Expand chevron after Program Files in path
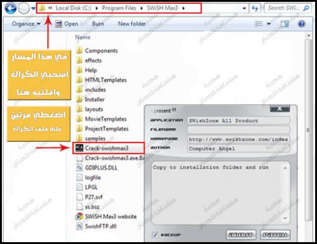 (141, 8)
